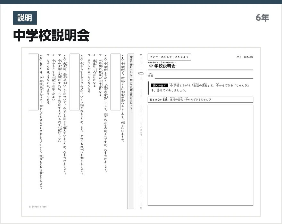Screen dimensions: 282x224
Task: Click the worksheet title 中学校説明会 with furigana
Action: (162, 65)
